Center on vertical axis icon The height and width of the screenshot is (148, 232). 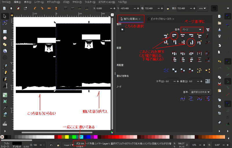183,36
